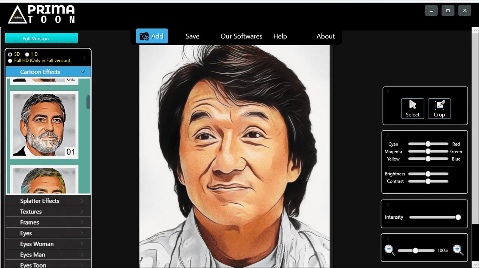Click the pin icon on effects panel
This screenshot has height=268, width=479.
point(84,58)
